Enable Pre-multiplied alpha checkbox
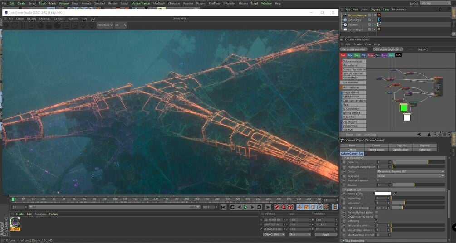The image size is (456, 243). click(377, 212)
